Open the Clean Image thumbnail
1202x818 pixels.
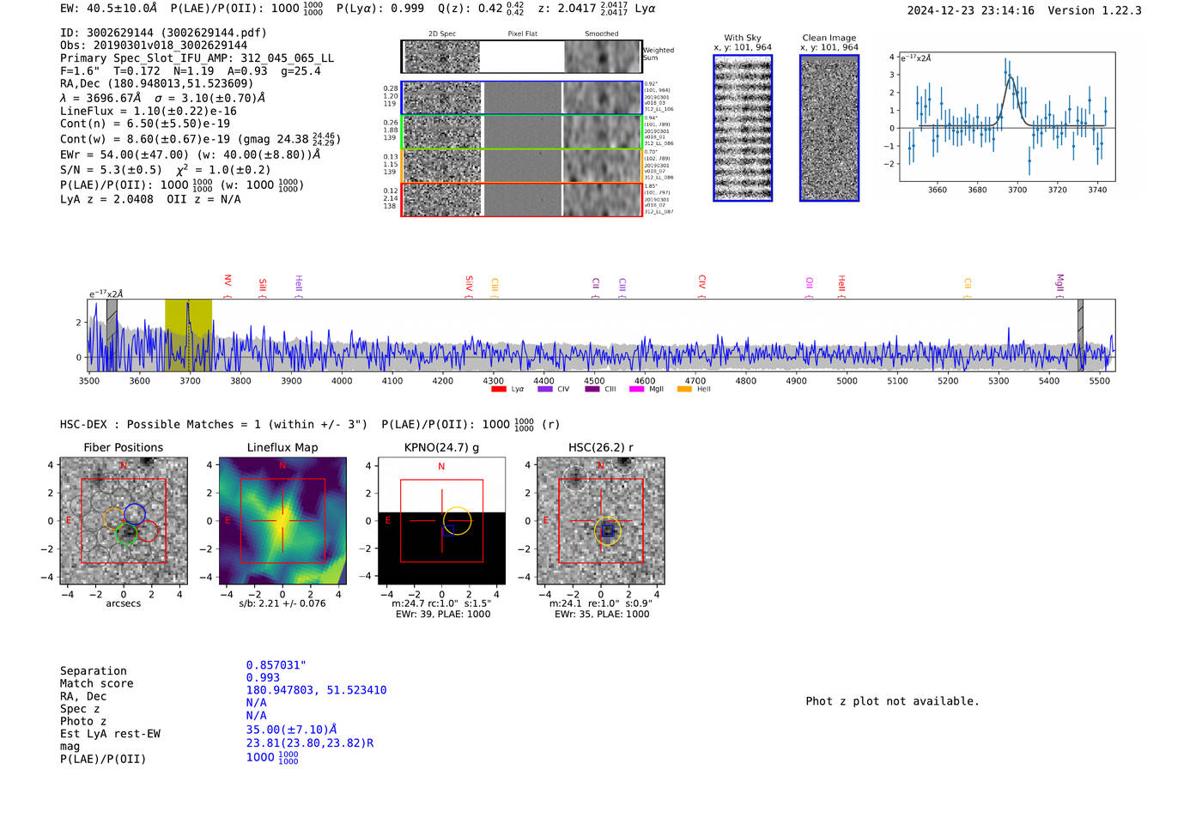point(829,128)
